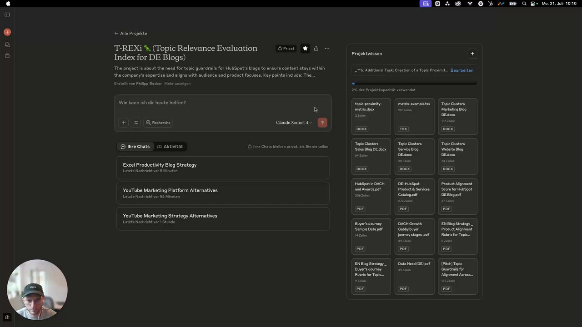Open Spotlight search in the menu bar

click(x=524, y=4)
